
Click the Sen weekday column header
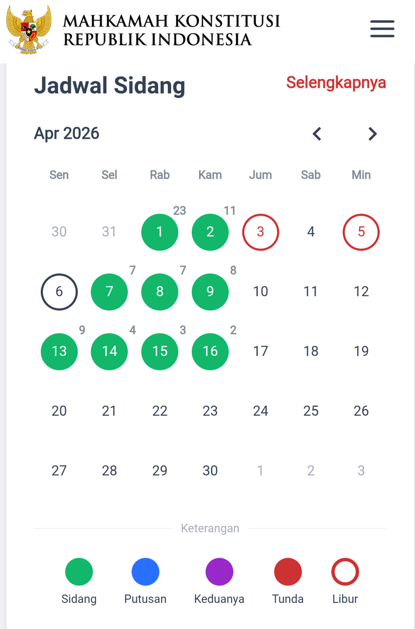point(59,175)
